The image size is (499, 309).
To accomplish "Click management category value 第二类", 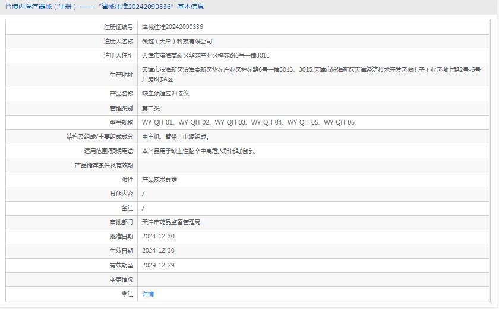I will pyautogui.click(x=151, y=108).
